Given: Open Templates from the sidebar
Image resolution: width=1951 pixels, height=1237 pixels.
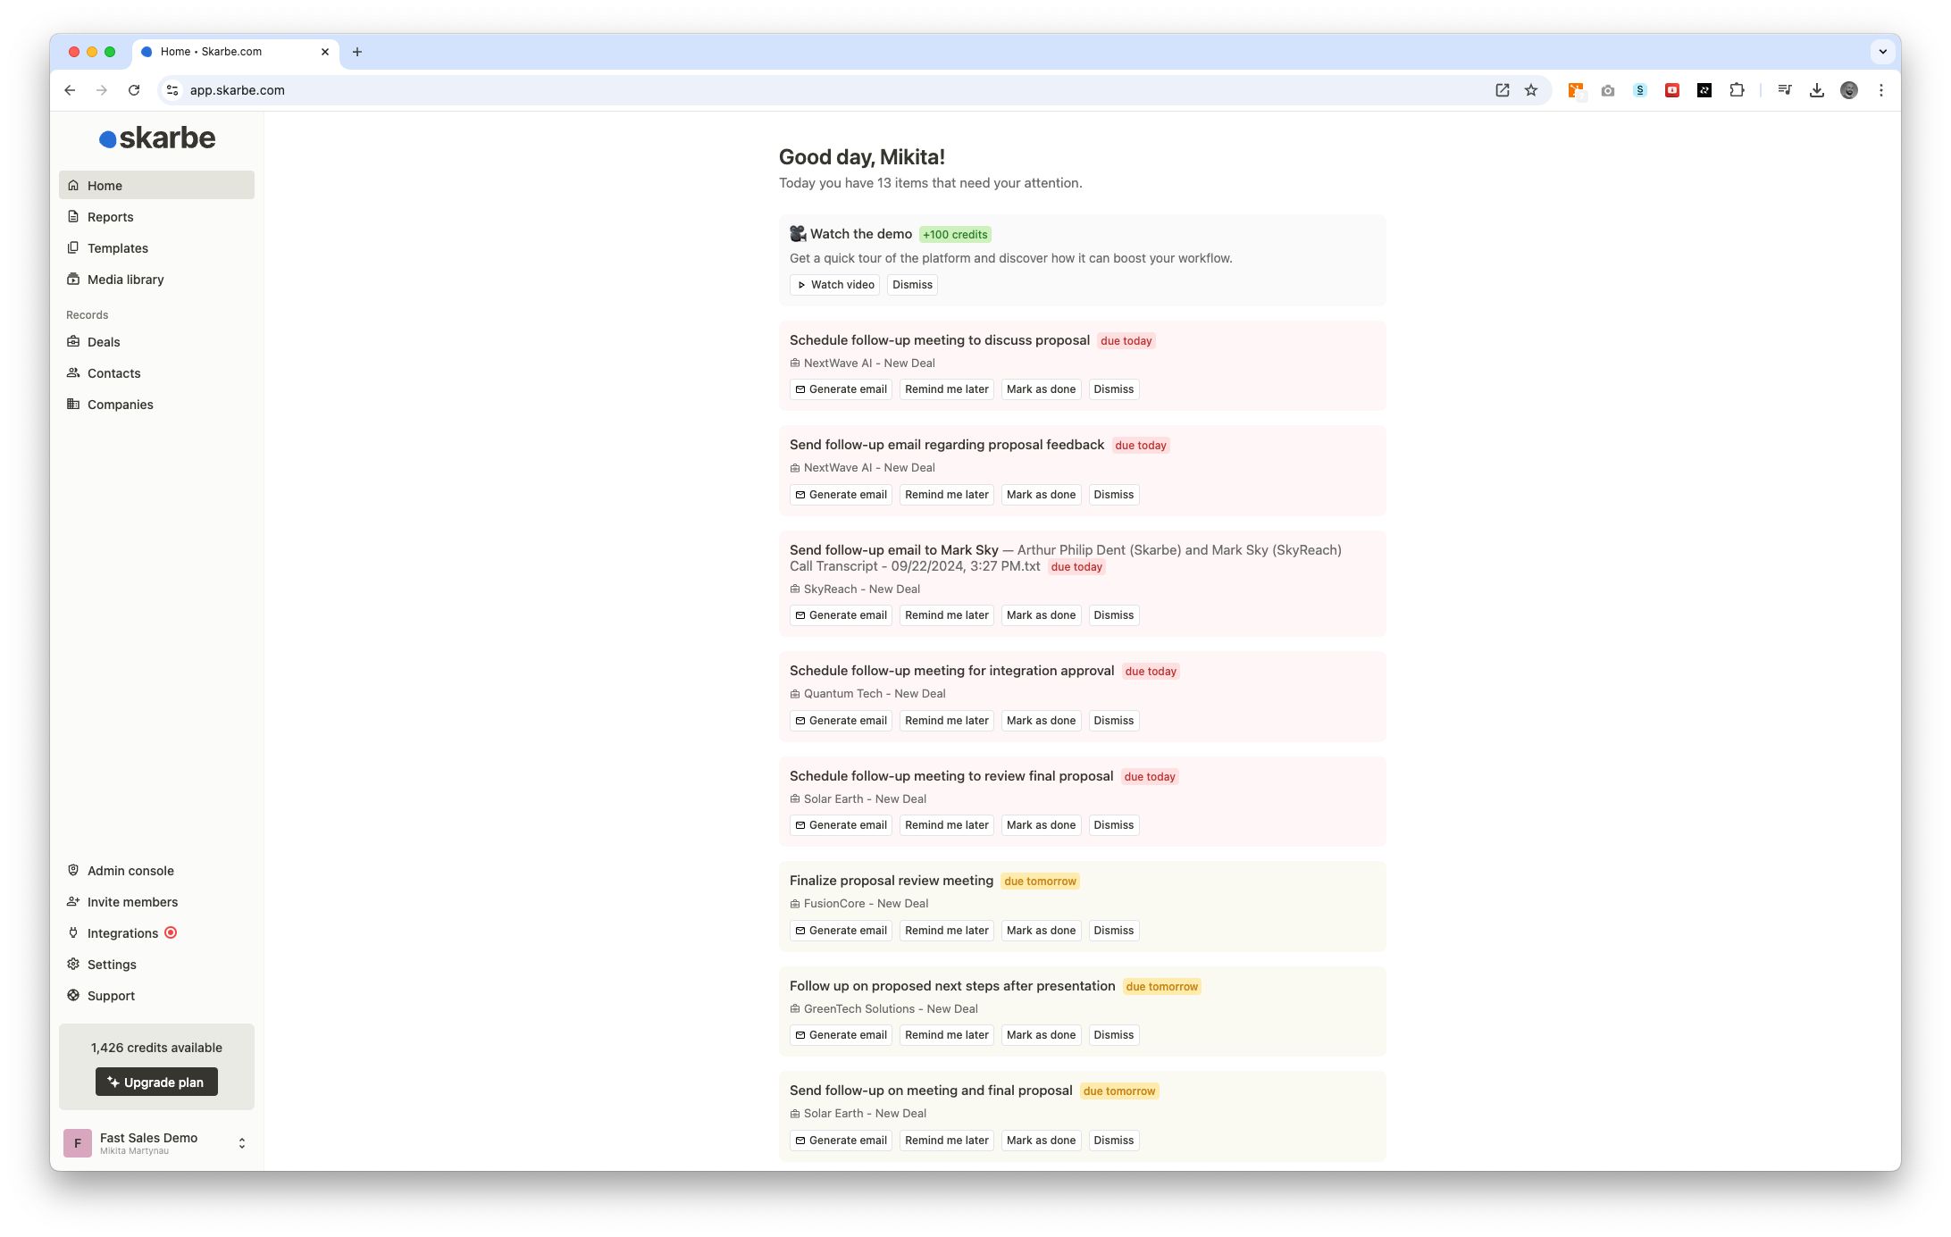Looking at the screenshot, I should point(117,247).
